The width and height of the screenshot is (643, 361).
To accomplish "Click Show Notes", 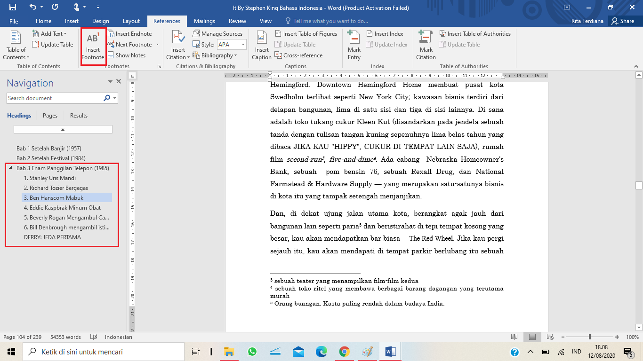I will (126, 55).
